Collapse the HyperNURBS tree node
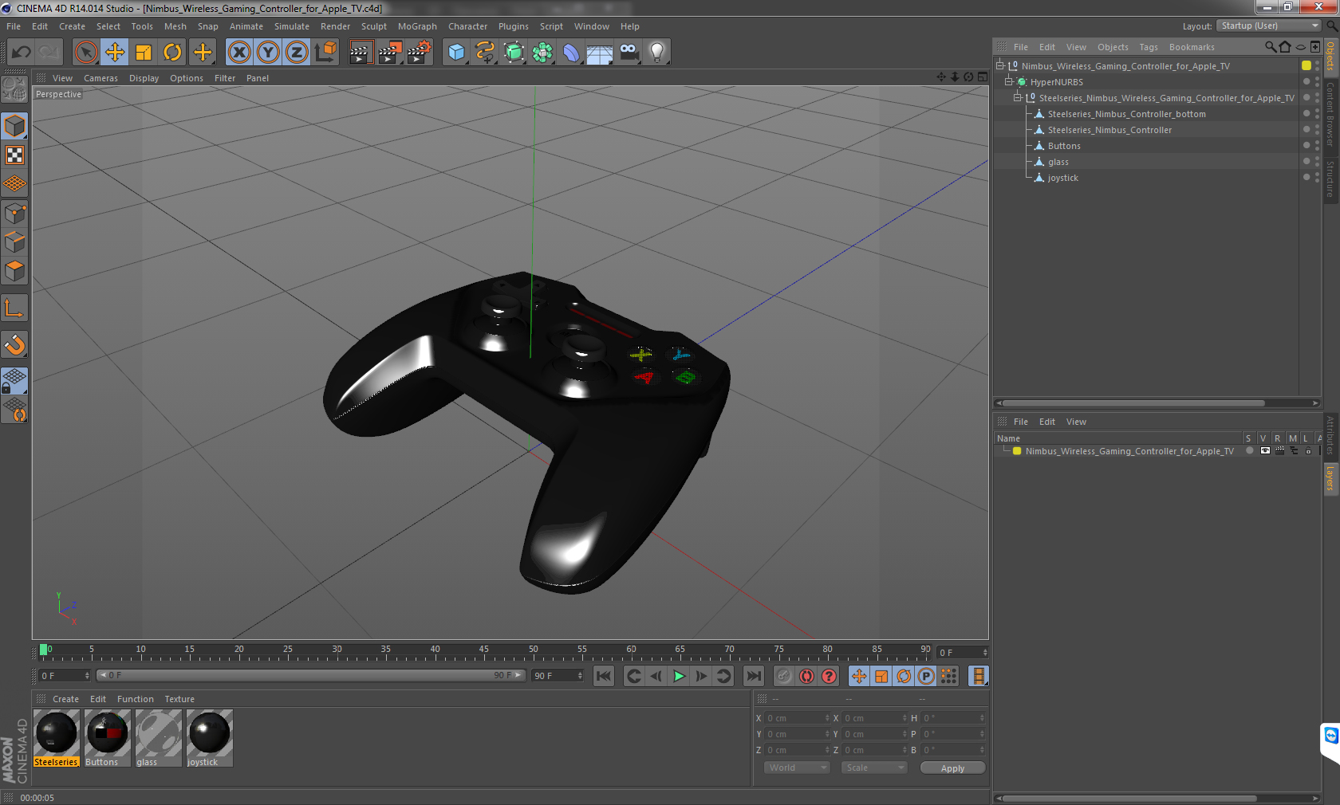Screen dimensions: 1340x805 coord(1008,81)
